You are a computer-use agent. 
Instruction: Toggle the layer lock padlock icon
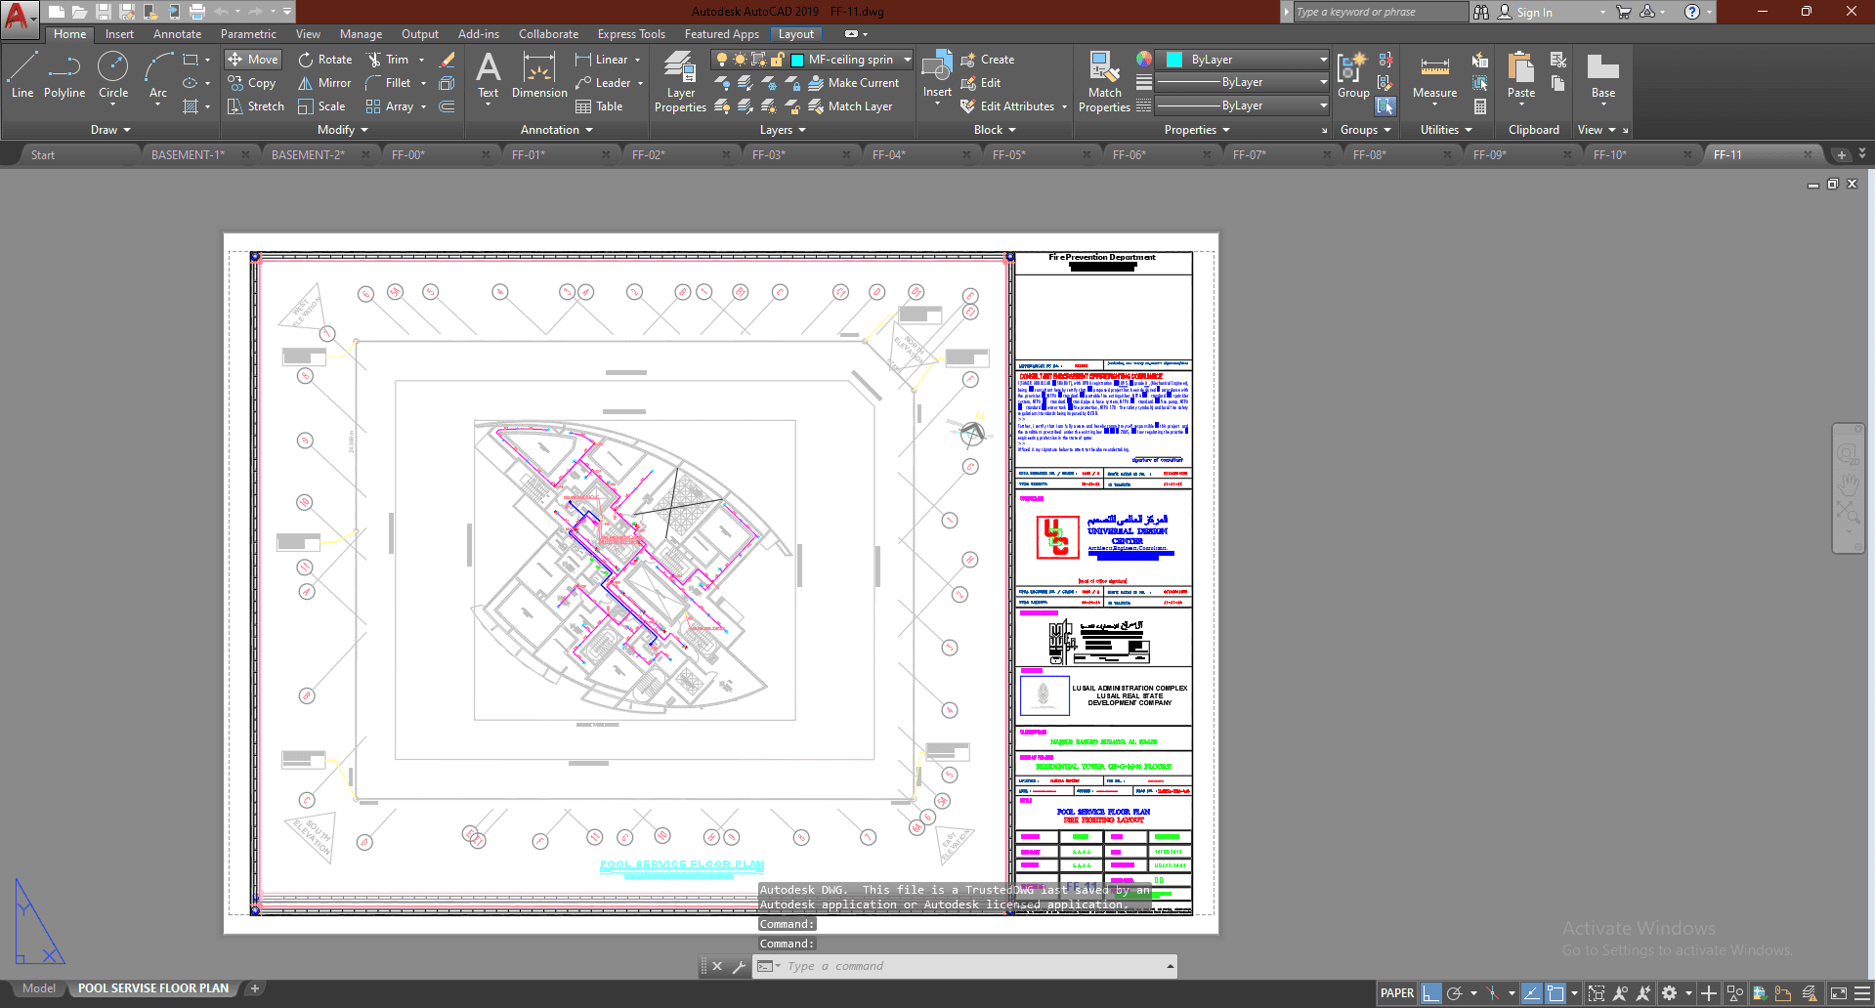(777, 60)
